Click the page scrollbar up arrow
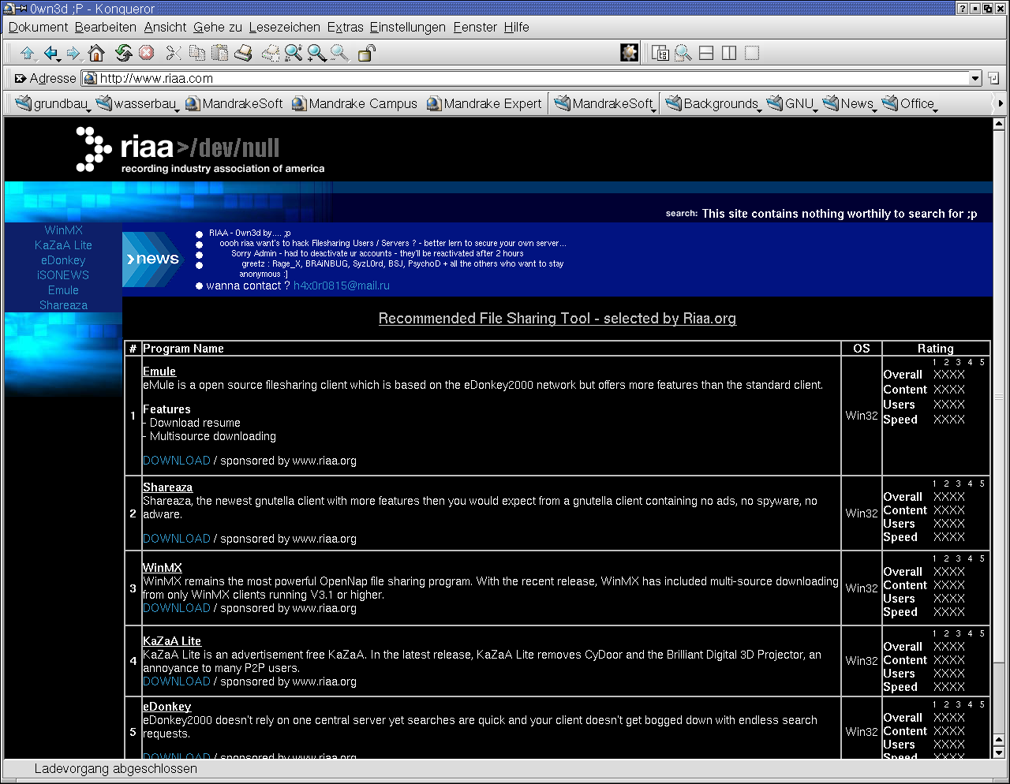This screenshot has width=1010, height=784. tap(999, 124)
